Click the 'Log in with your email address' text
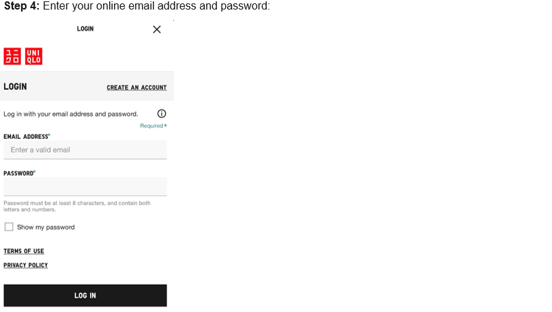The height and width of the screenshot is (312, 552). pyautogui.click(x=71, y=114)
